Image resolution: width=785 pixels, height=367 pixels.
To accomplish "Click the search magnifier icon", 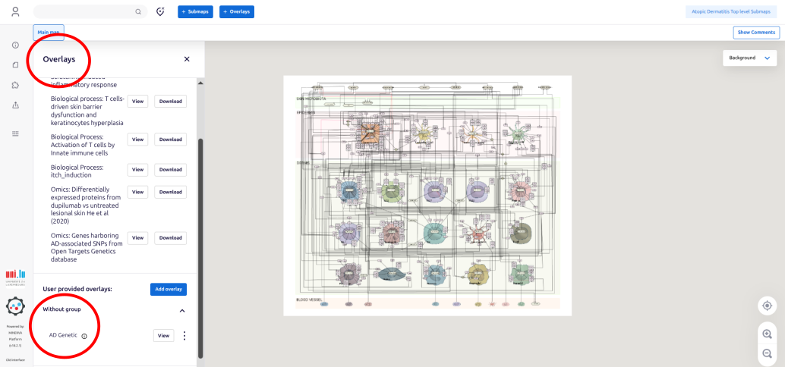I will (x=137, y=12).
